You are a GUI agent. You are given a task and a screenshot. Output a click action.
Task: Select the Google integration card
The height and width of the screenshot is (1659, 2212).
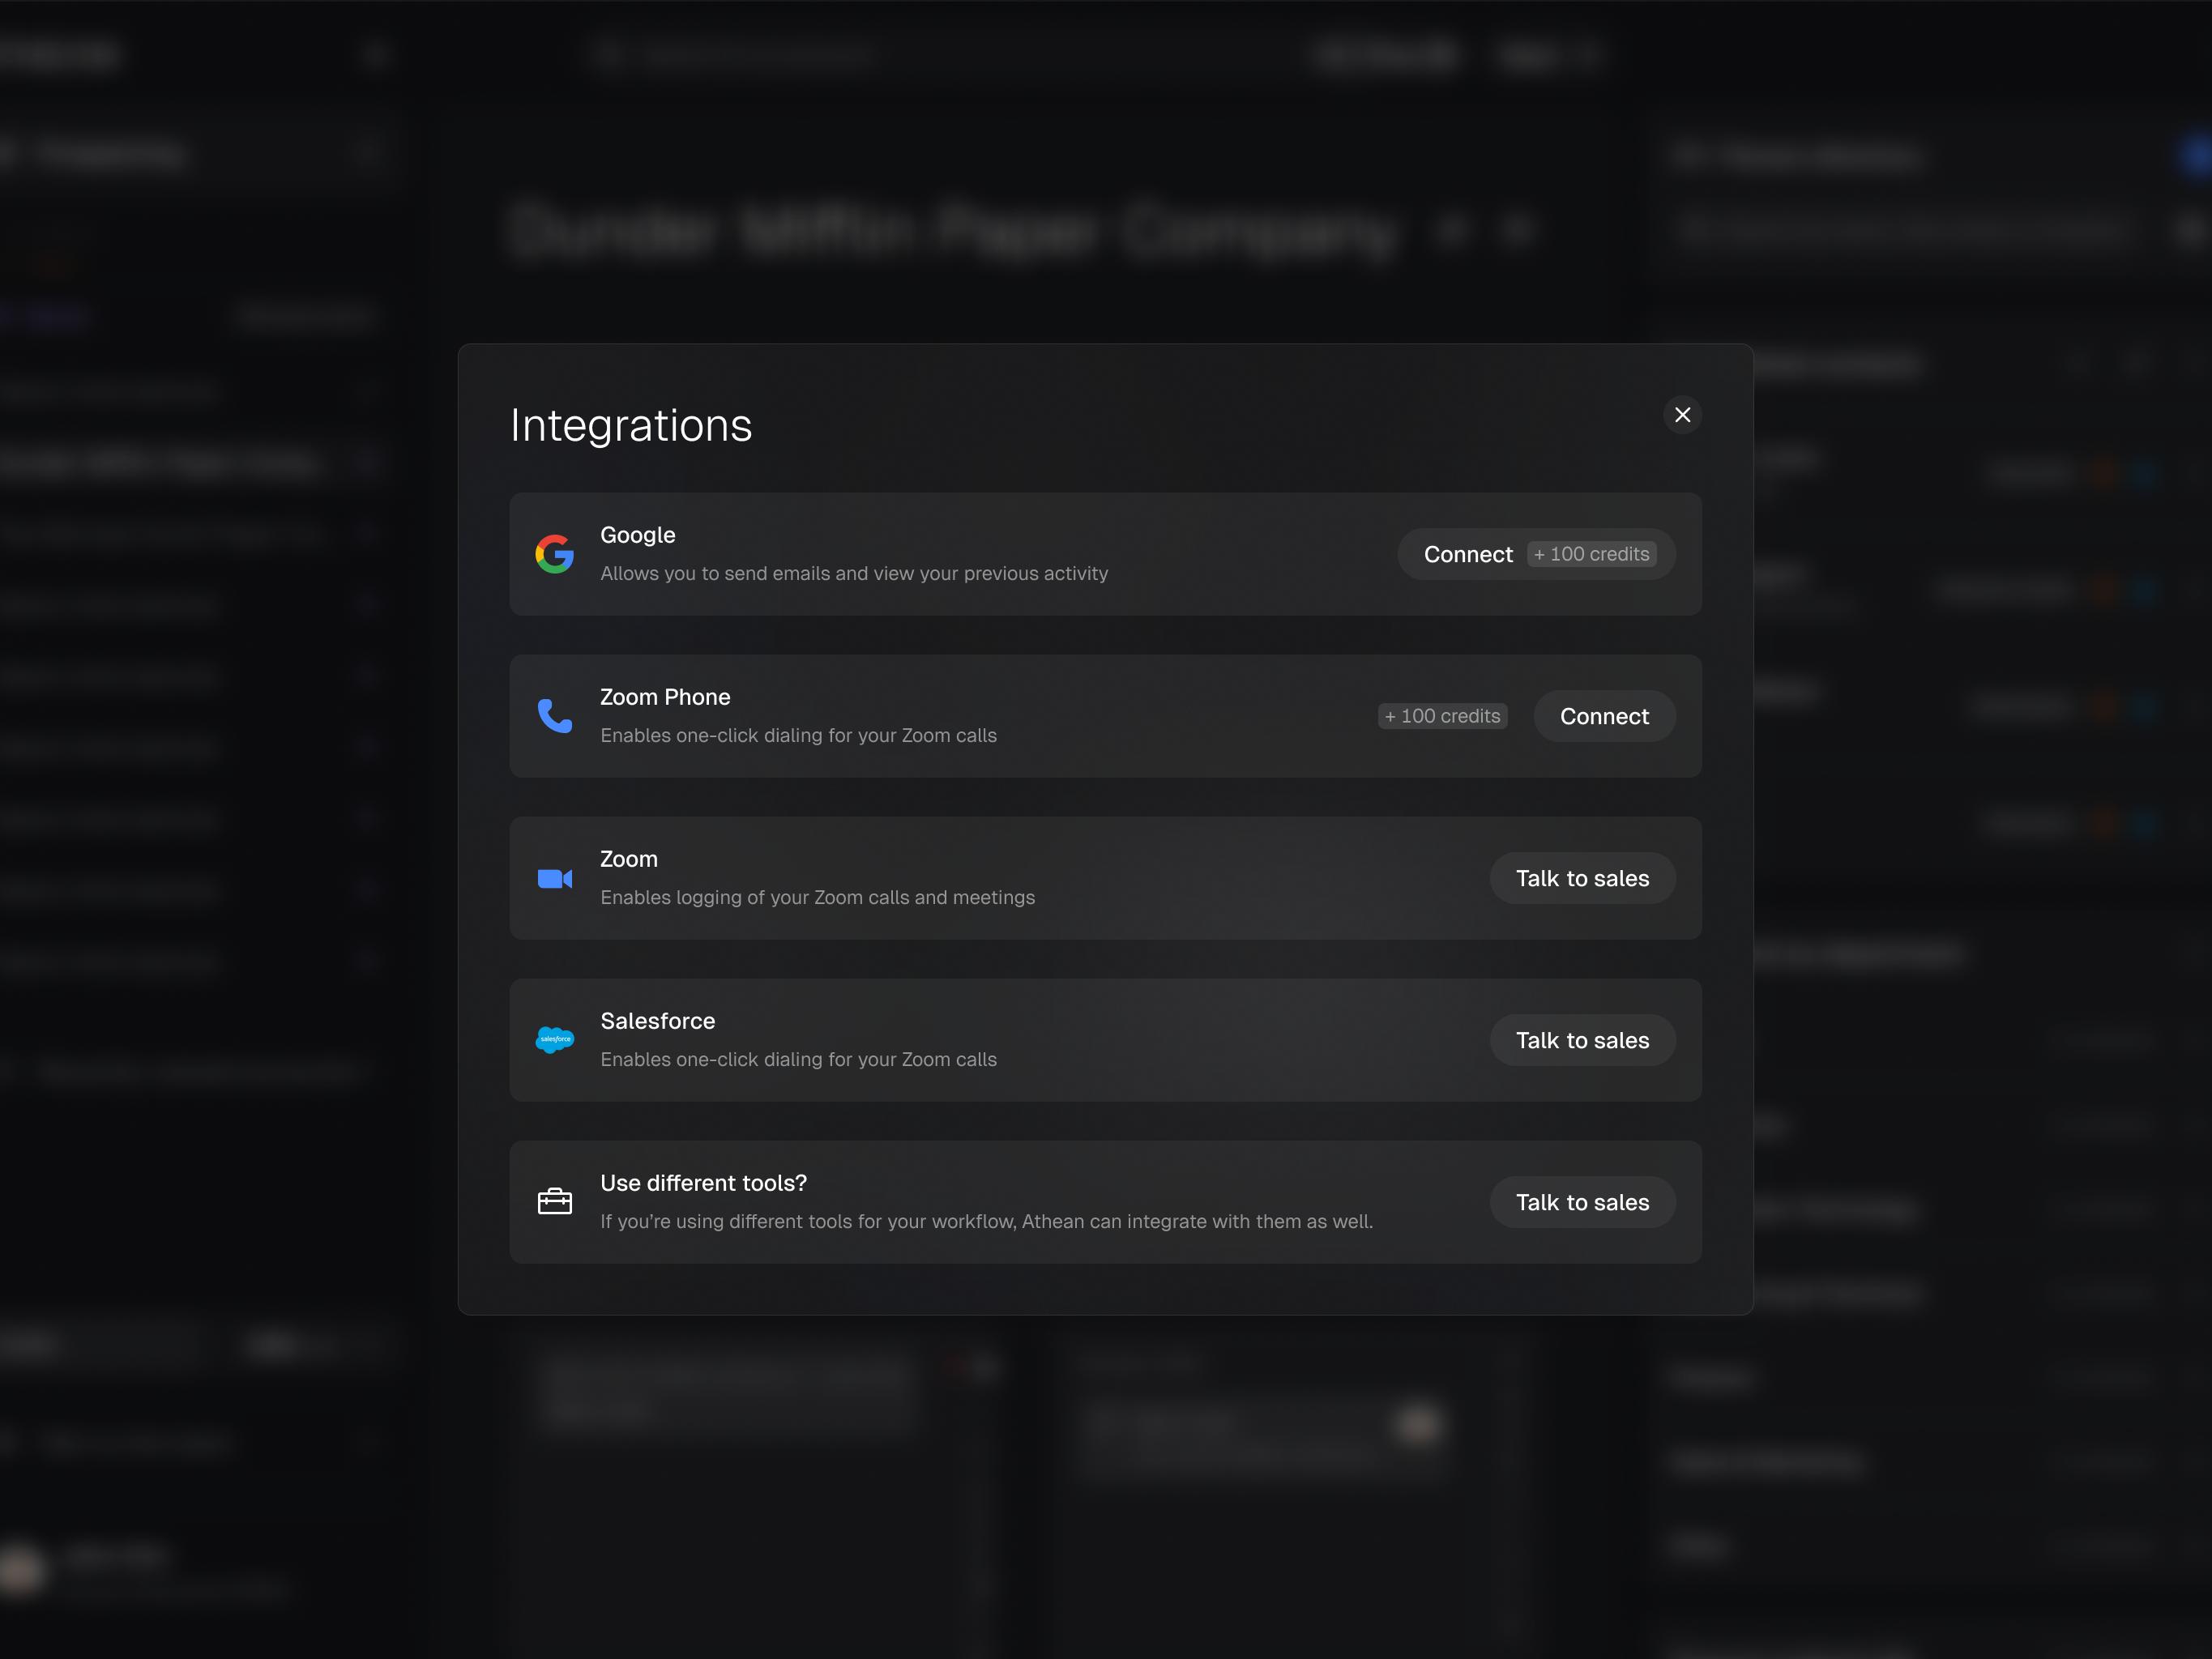point(1000,554)
